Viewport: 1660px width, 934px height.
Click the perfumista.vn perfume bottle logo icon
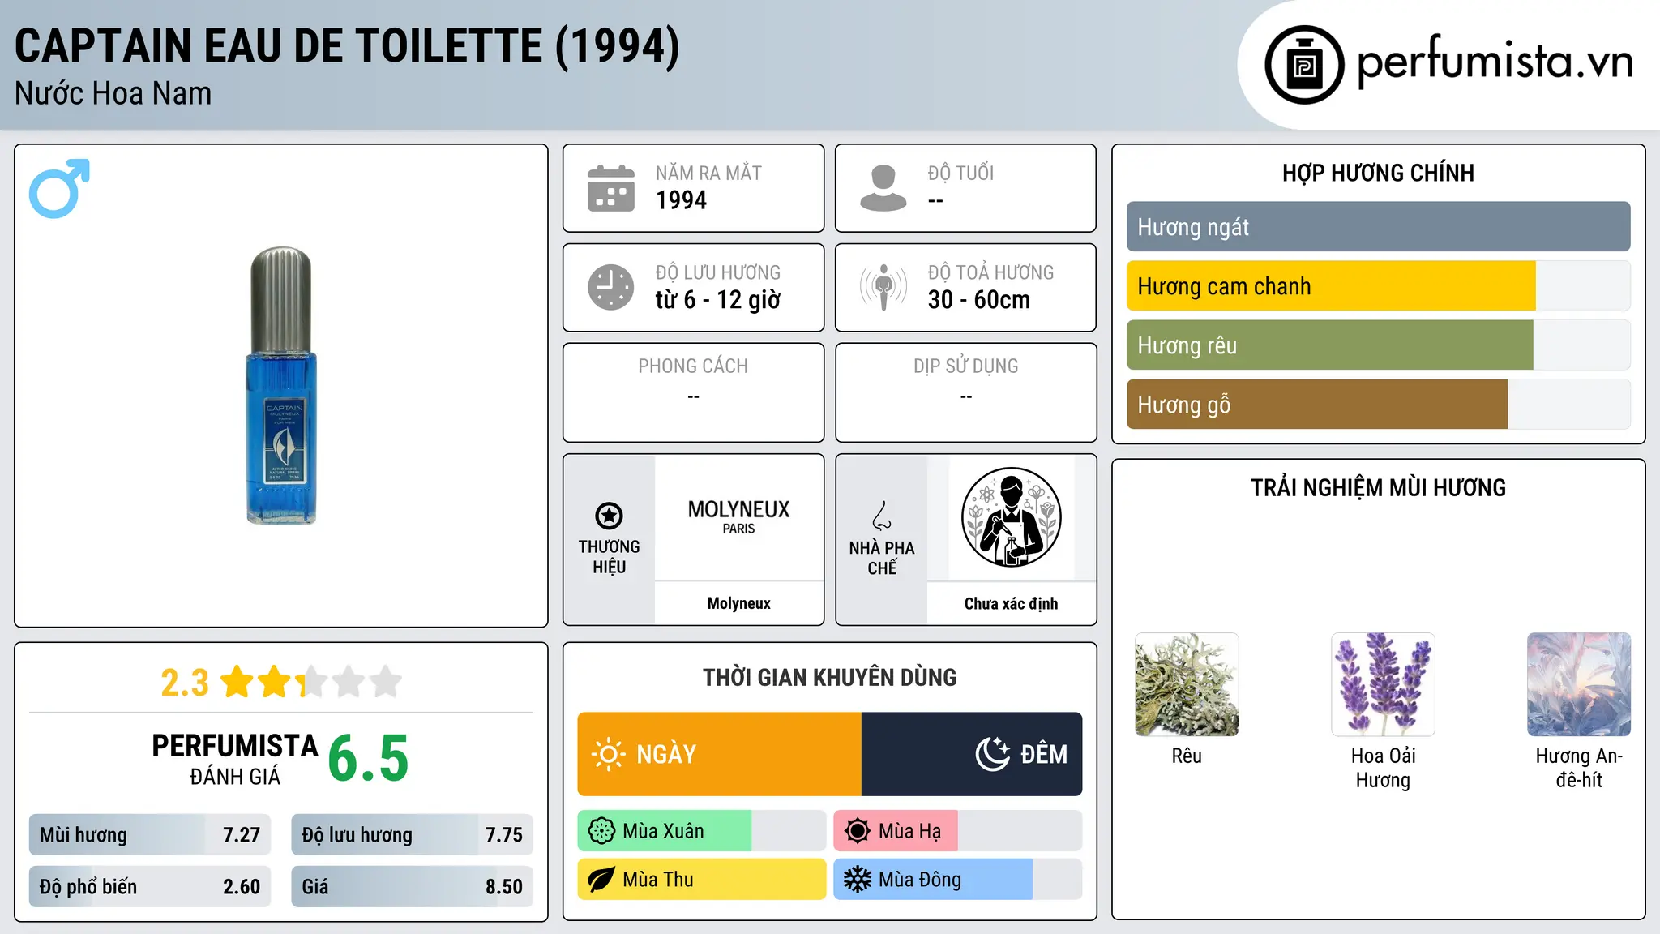pos(1304,65)
